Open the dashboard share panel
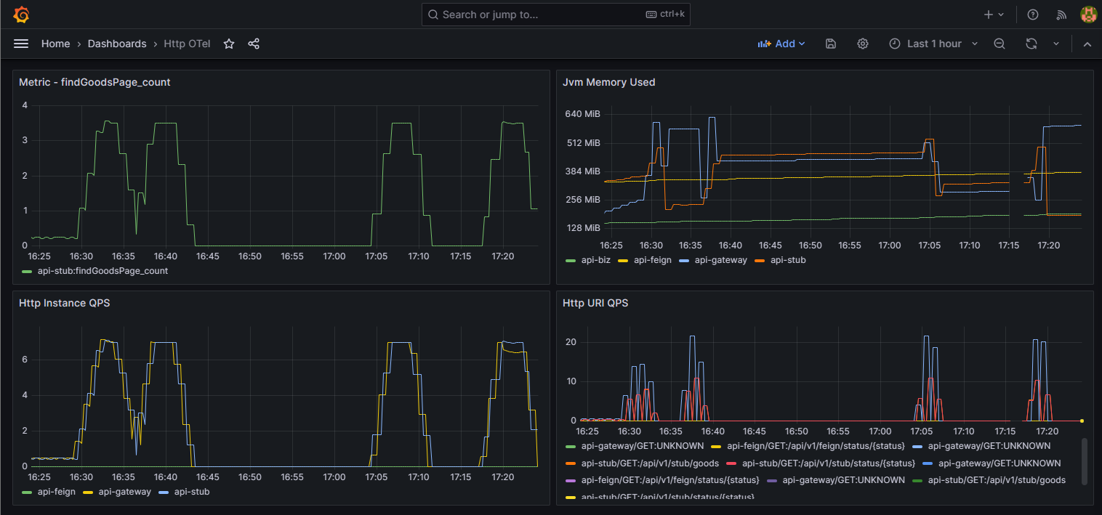1102x515 pixels. pyautogui.click(x=253, y=44)
